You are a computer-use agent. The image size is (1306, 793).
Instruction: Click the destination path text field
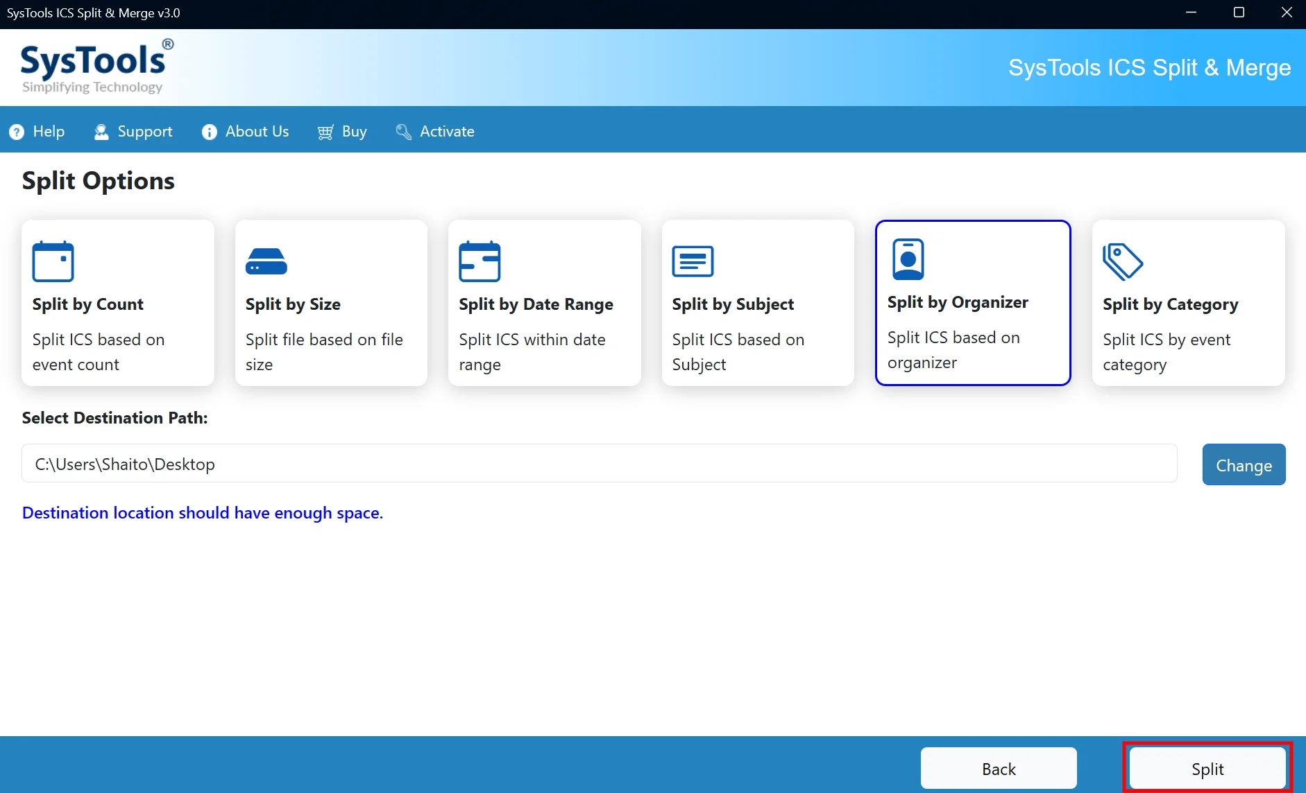tap(600, 463)
